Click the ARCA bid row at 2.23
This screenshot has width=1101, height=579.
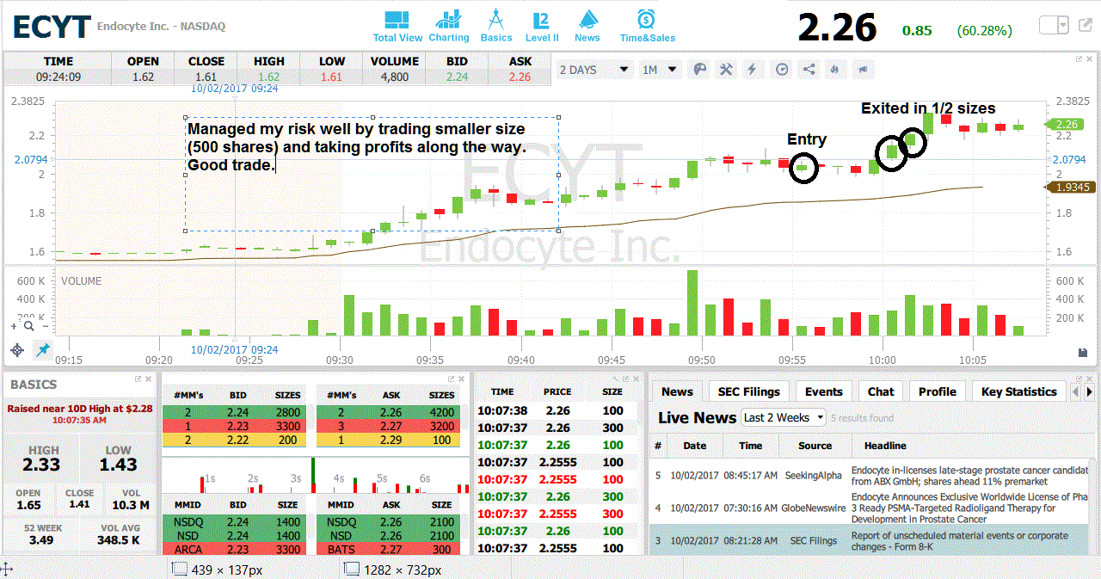(234, 549)
